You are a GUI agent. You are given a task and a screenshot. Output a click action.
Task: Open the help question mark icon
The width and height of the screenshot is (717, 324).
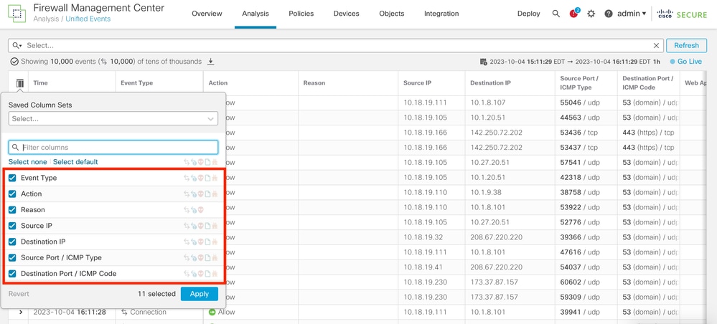click(608, 14)
